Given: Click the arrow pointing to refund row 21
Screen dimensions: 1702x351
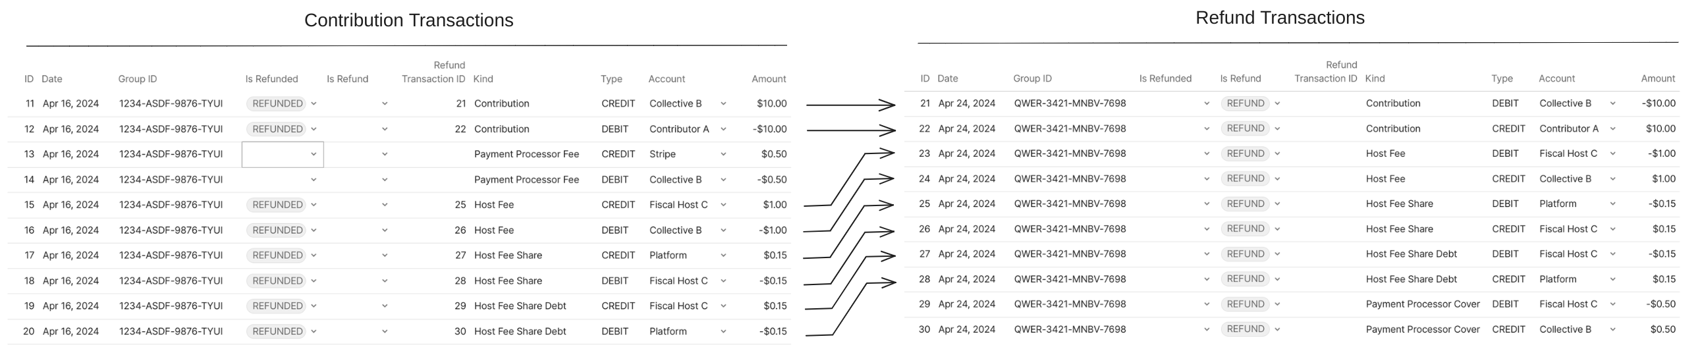Looking at the screenshot, I should tap(851, 105).
